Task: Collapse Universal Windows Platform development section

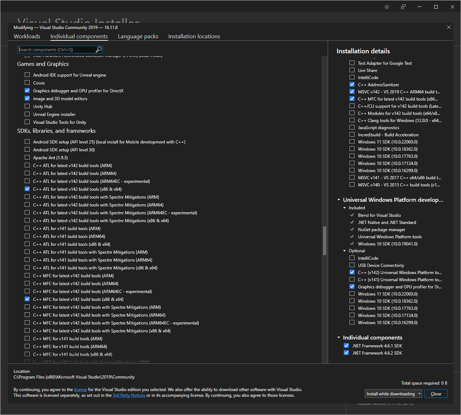Action: 339,200
